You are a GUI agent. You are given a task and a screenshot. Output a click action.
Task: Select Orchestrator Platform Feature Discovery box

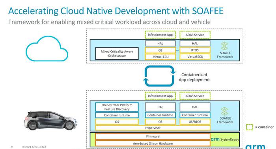point(117,107)
